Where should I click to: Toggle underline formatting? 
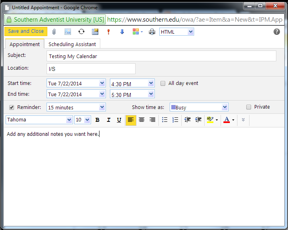(119, 120)
